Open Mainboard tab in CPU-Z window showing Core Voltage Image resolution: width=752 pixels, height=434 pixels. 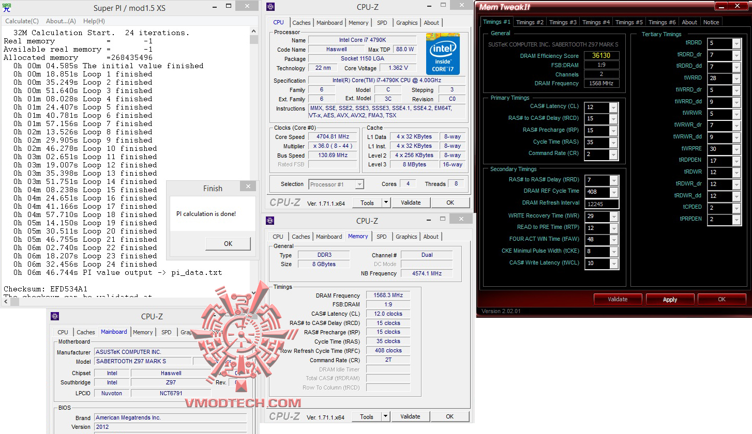[x=329, y=23]
